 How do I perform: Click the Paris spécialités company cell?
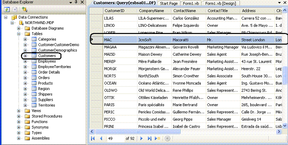154,105
